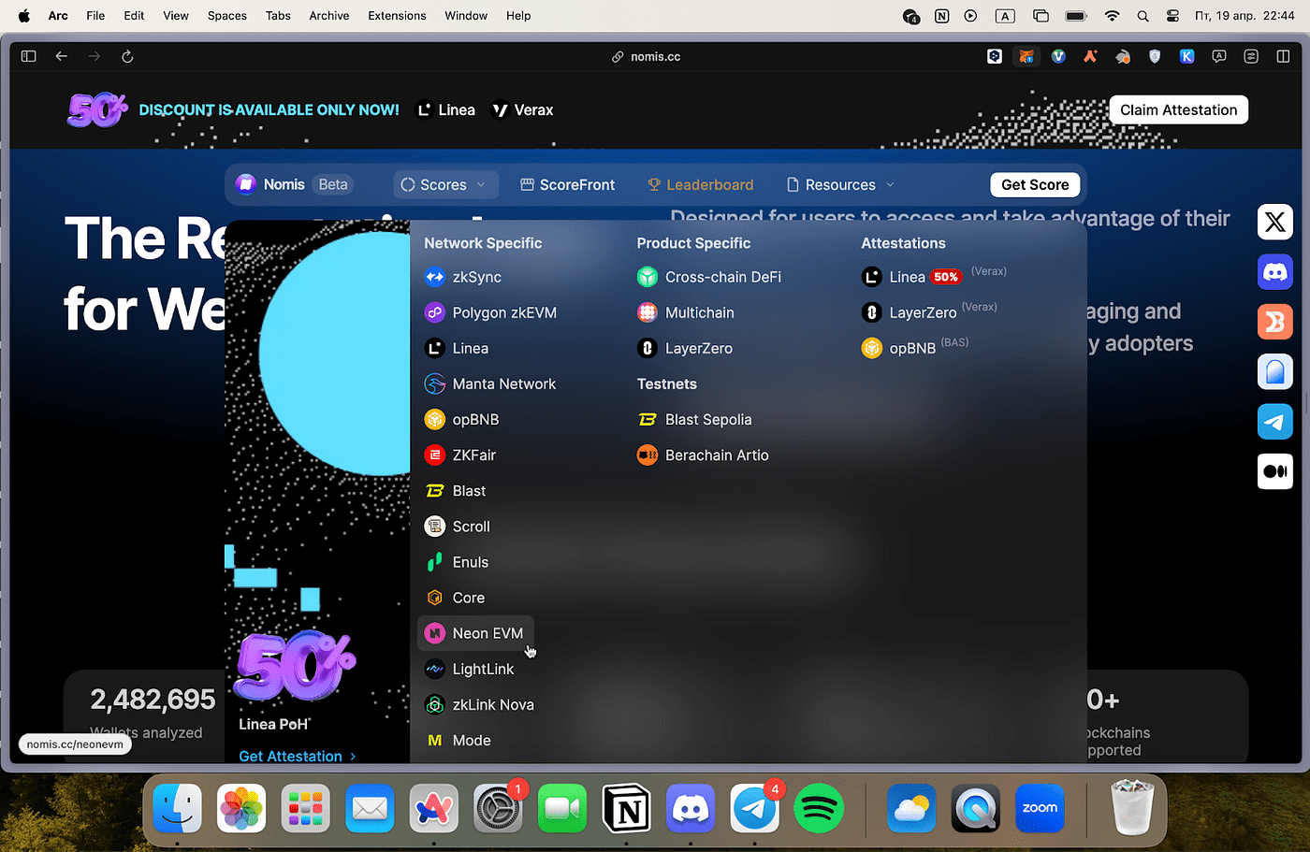Reload the page in Arc
Viewport: 1310px width, 852px height.
click(127, 56)
